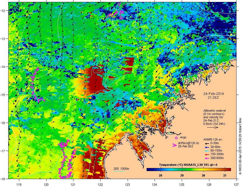Click the '21:26Z' time label
Viewport: 242px width, 187px height.
213,98
